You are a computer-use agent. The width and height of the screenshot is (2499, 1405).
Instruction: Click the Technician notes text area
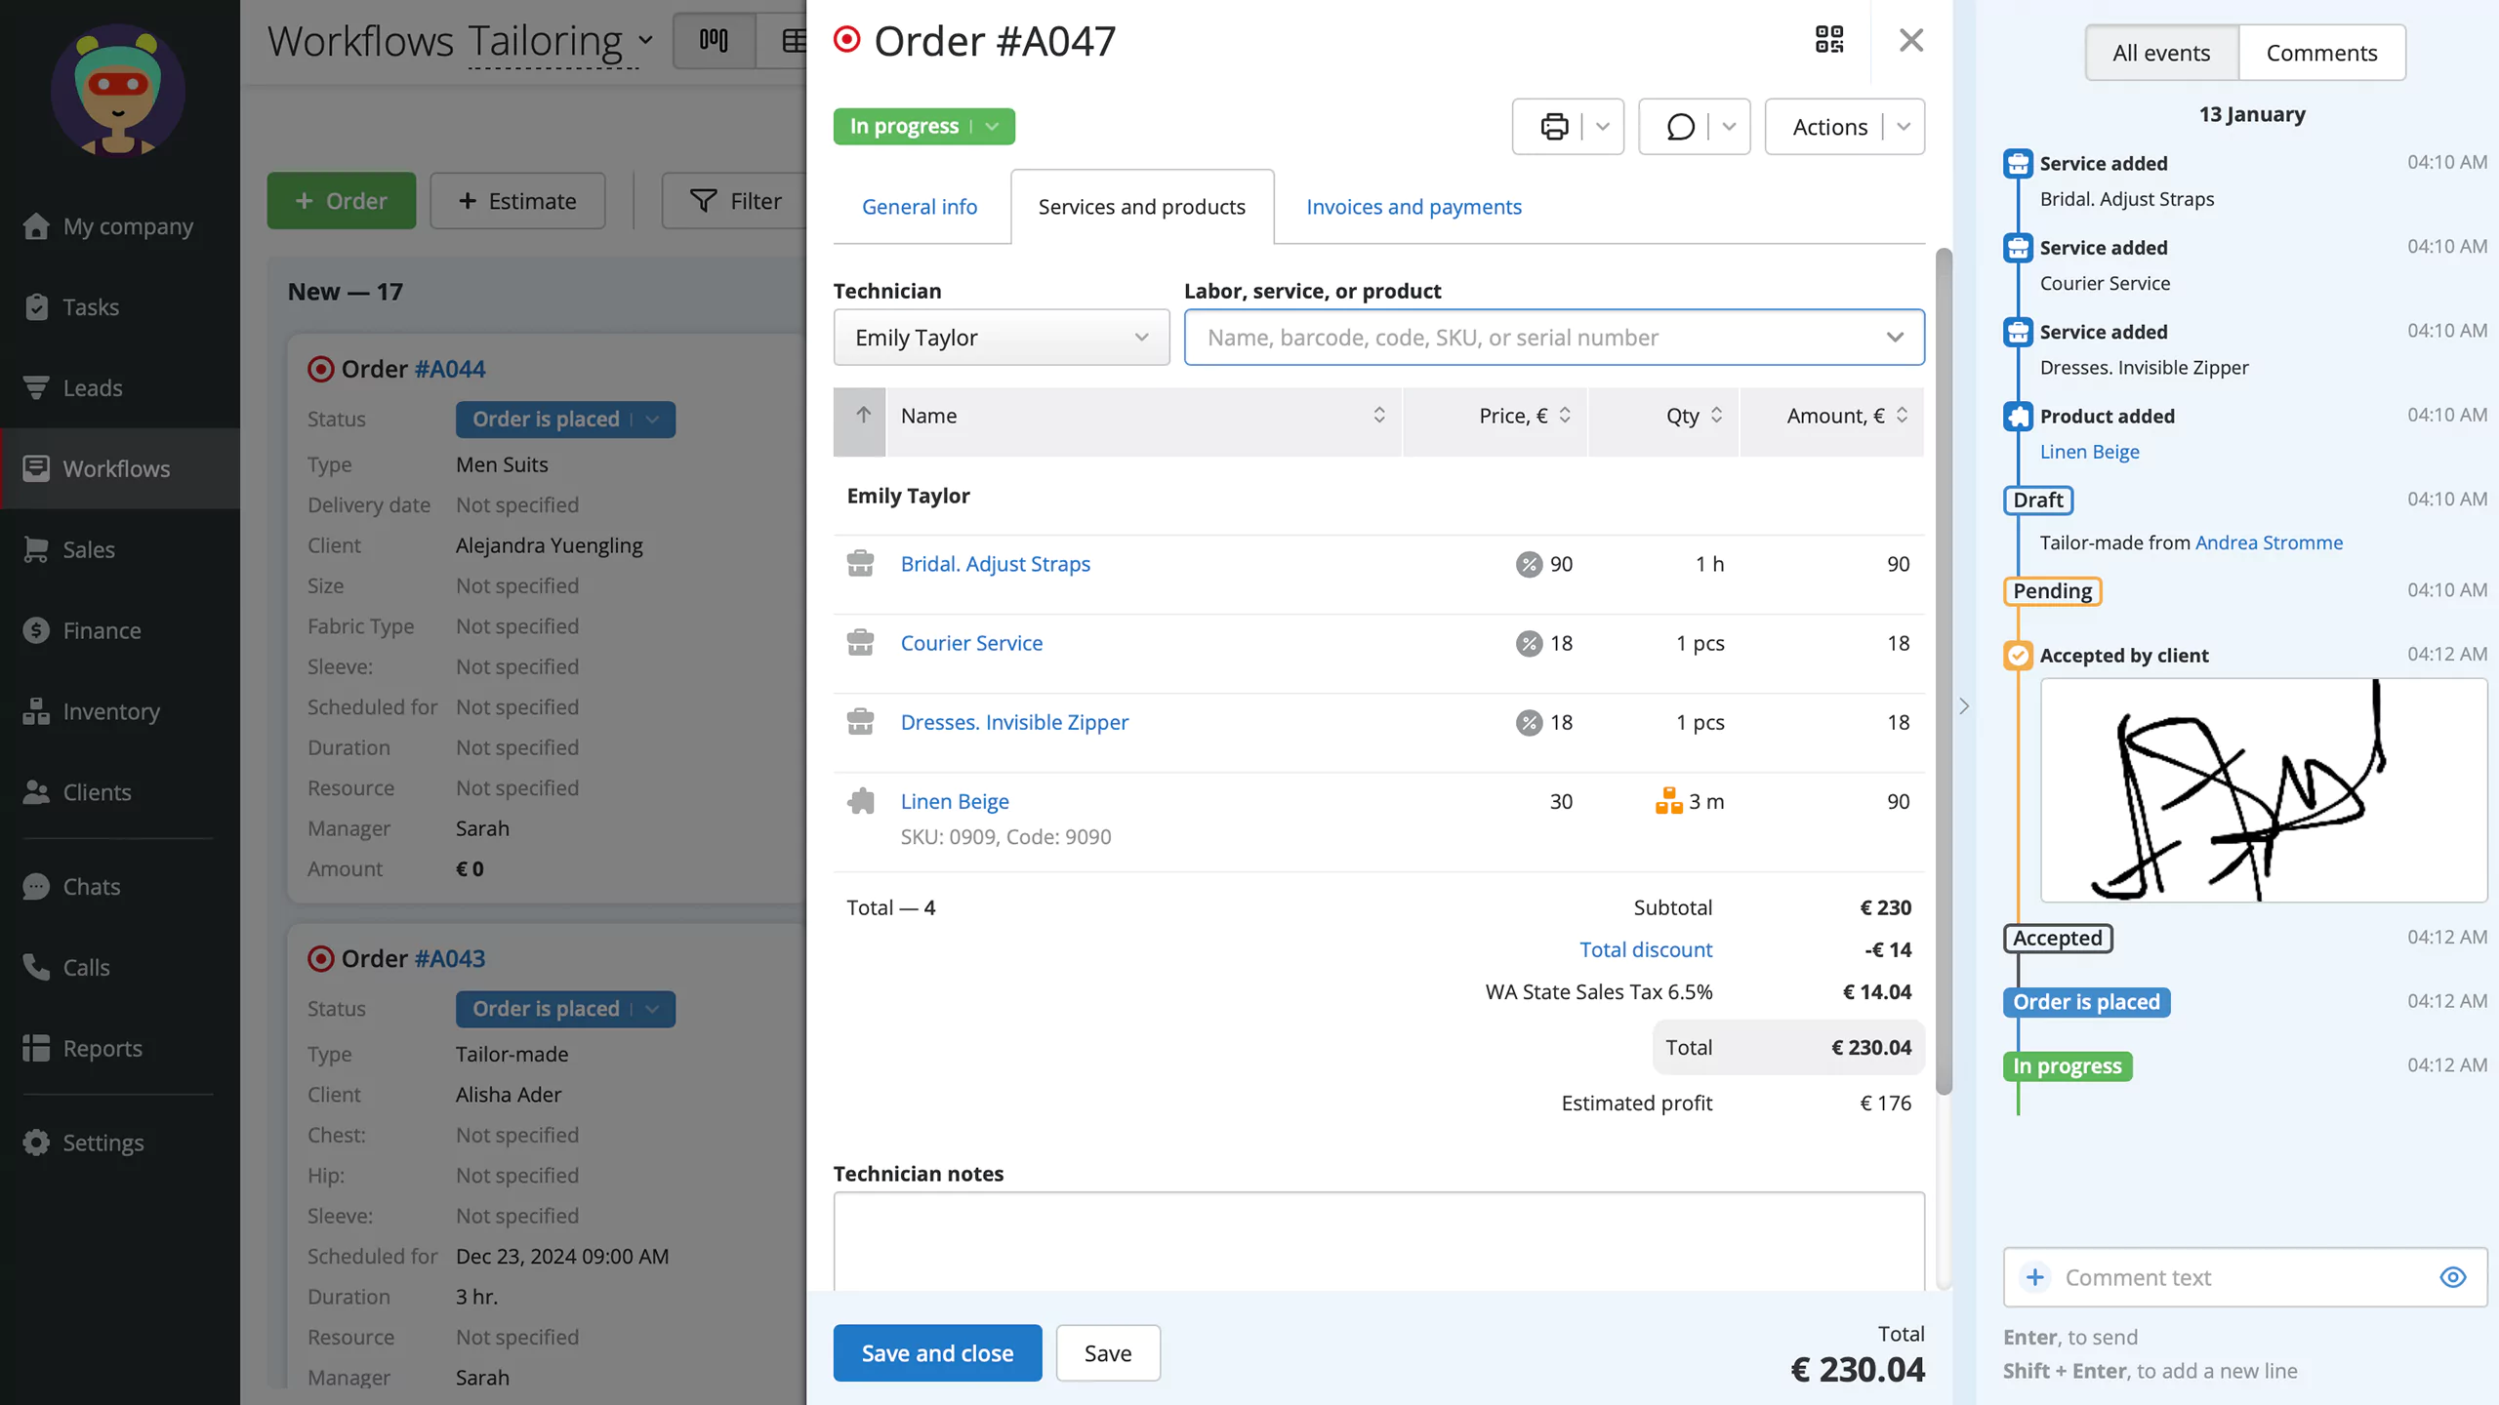click(1378, 1244)
